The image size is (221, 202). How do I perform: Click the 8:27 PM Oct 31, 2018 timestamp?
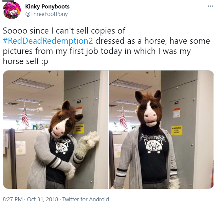[x=31, y=199]
